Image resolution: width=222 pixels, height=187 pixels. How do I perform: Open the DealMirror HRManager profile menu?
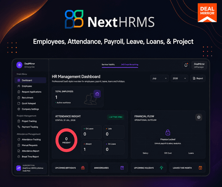(199, 65)
